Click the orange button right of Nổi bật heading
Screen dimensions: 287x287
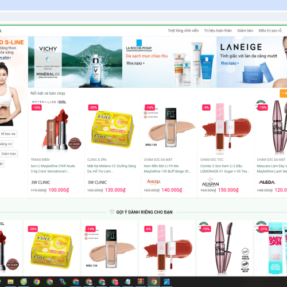coord(284,94)
